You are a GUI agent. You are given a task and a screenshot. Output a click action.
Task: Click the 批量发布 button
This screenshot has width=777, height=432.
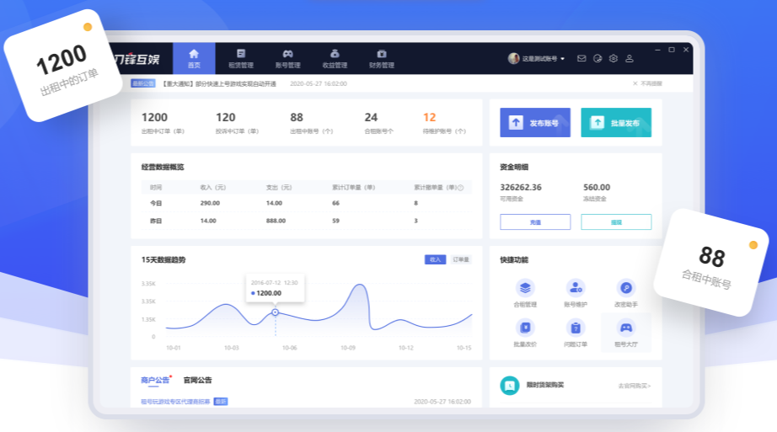coord(616,123)
